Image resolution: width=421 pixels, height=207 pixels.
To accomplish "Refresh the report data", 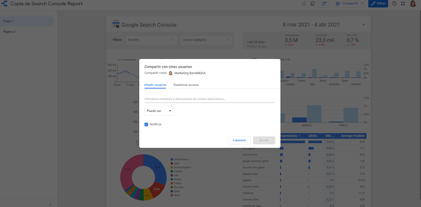I will (x=324, y=4).
